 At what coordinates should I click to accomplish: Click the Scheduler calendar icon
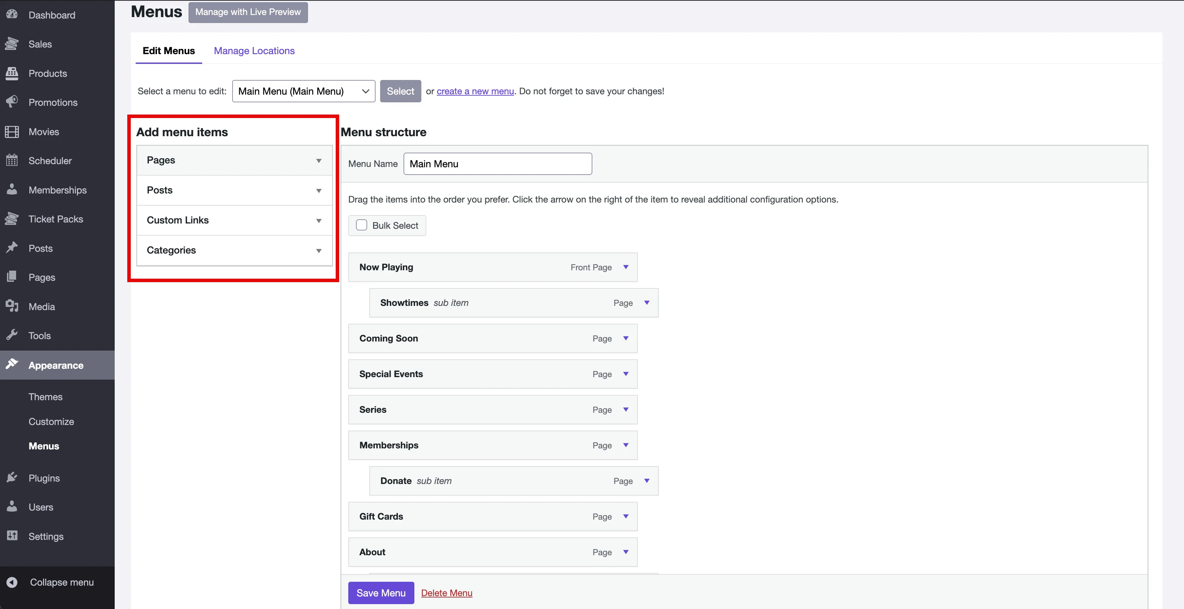tap(12, 160)
